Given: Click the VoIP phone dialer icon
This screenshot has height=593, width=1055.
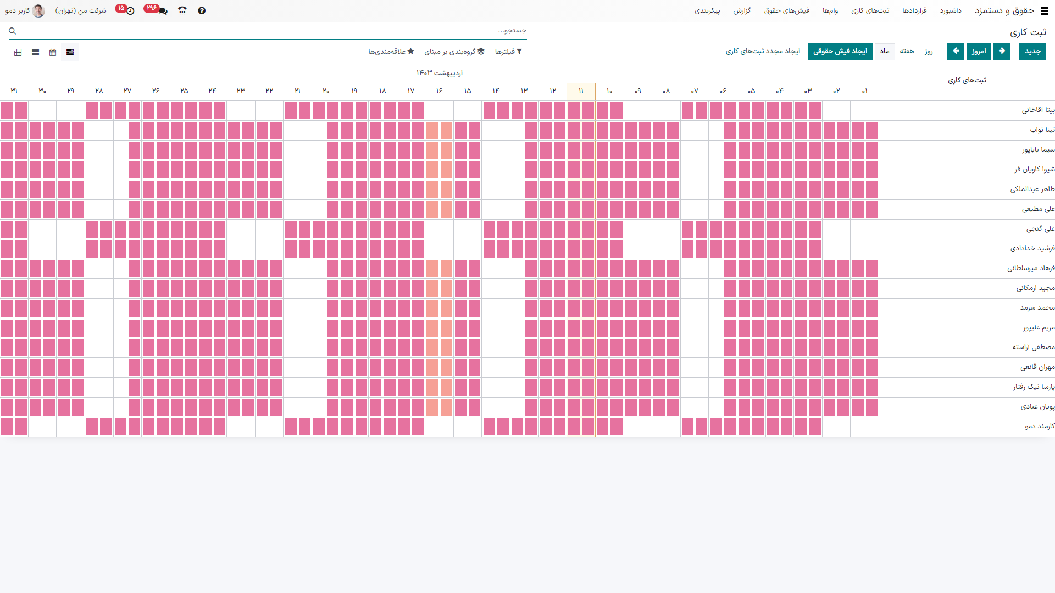Looking at the screenshot, I should 182,11.
